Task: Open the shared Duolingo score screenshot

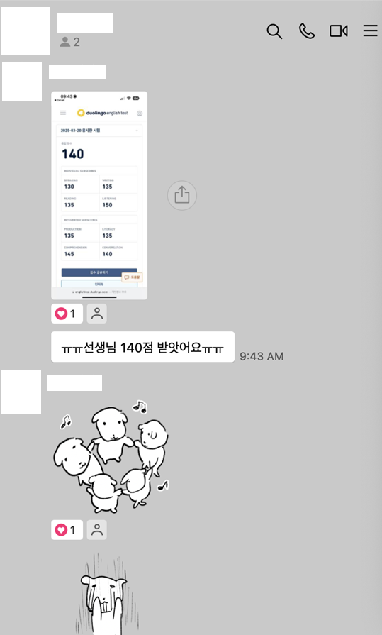Action: click(99, 195)
